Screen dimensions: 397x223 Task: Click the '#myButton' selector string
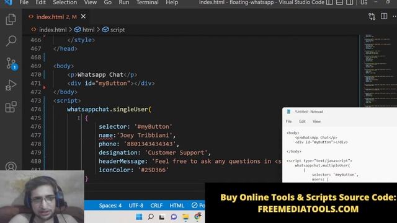pyautogui.click(x=153, y=126)
